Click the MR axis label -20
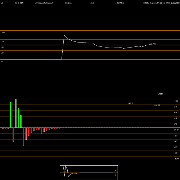The width and height of the screenshot is (180, 180). point(176,136)
